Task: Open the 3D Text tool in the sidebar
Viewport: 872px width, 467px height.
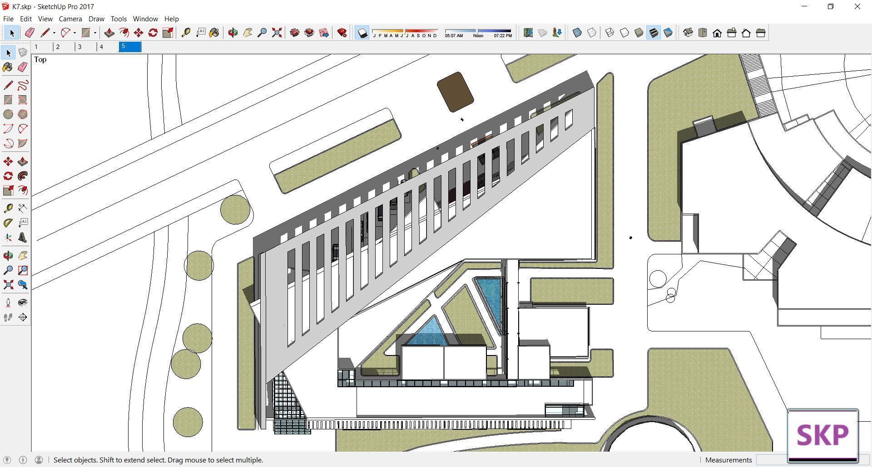Action: [x=23, y=238]
